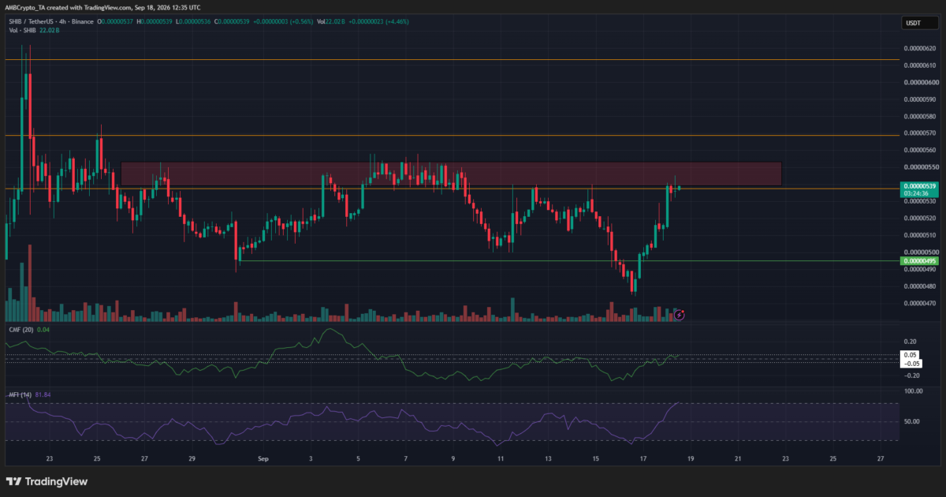
Task: Select the red resistance zone rectangle
Action: 451,174
